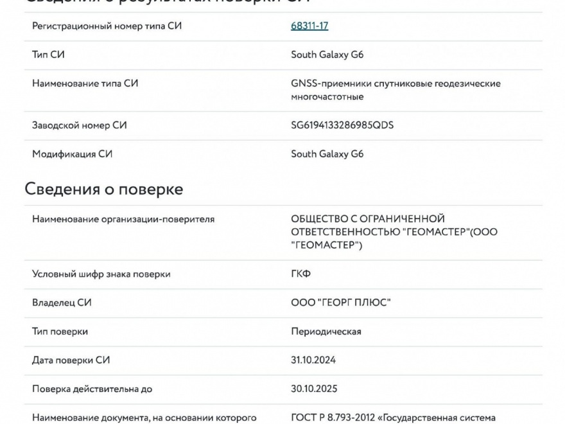The image size is (565, 424).
Task: Click the Периодическая verification type value
Action: point(326,331)
